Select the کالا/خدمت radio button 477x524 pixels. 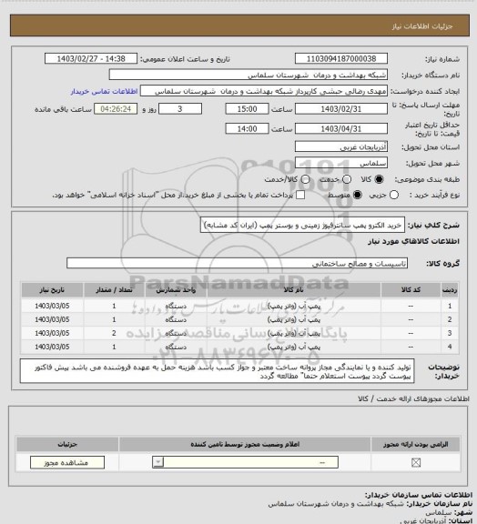(x=305, y=179)
